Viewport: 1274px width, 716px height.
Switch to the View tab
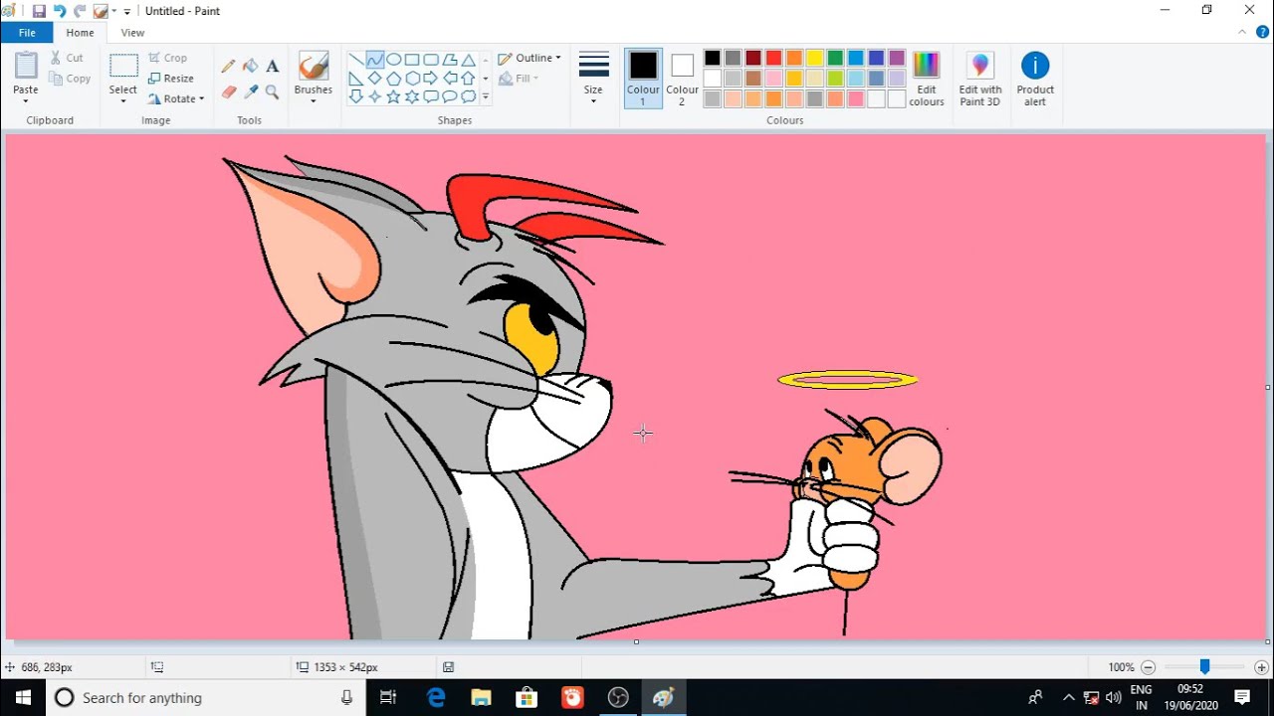coord(132,33)
